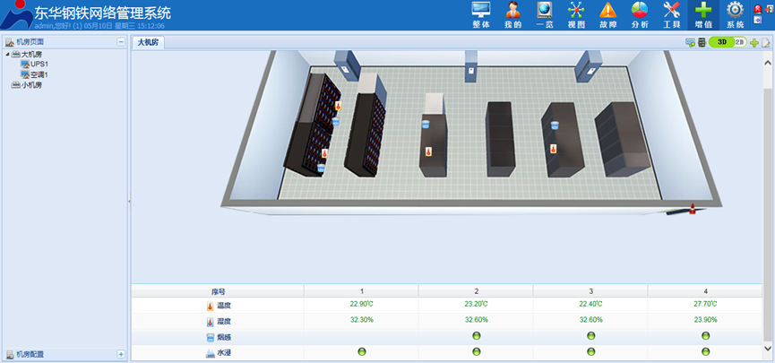This screenshot has width=775, height=363.
Task: Collapse the left sidebar via splitter handle
Action: click(x=129, y=202)
